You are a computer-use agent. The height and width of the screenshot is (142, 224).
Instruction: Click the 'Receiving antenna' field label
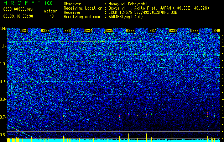click(x=82, y=17)
